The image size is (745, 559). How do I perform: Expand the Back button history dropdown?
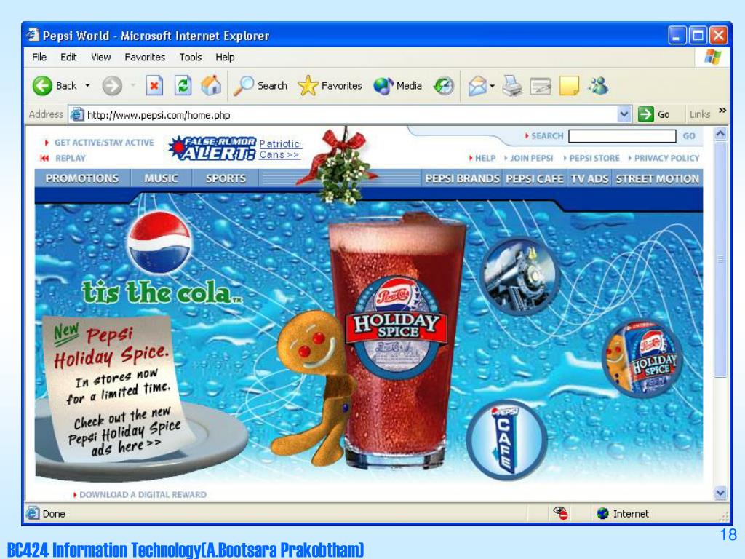pyautogui.click(x=87, y=86)
